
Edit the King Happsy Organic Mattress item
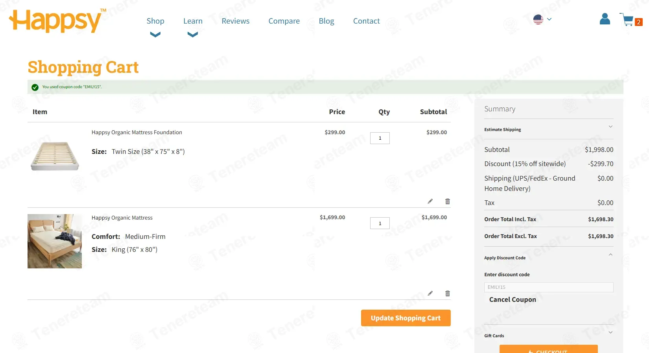(x=430, y=294)
